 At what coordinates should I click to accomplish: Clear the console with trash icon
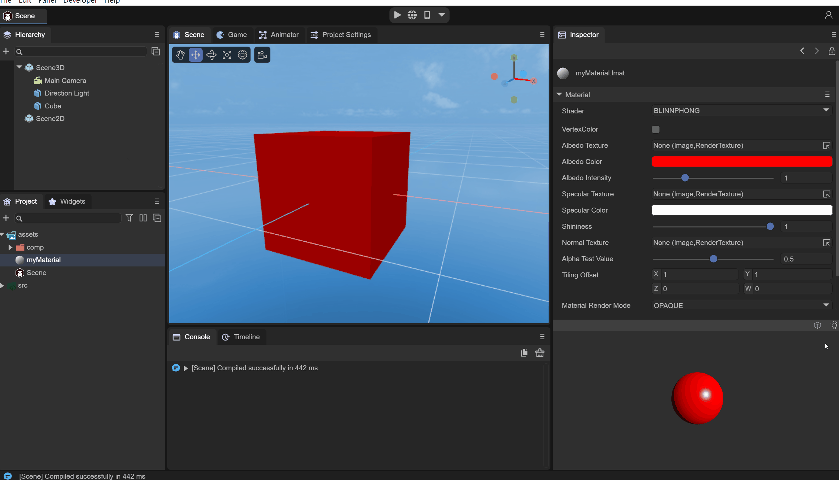540,353
